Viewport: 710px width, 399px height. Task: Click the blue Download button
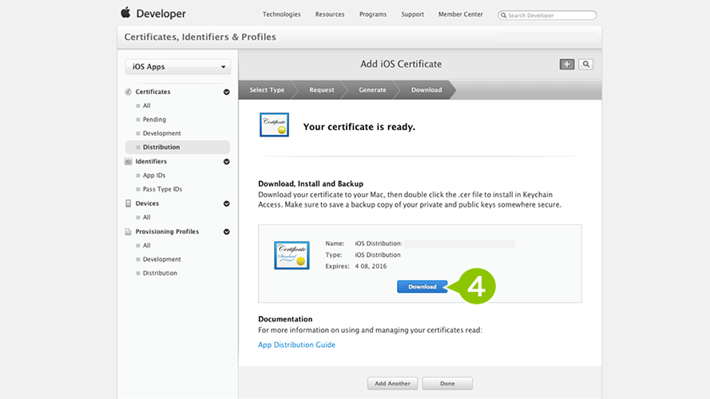coord(422,286)
